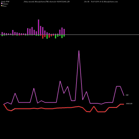Click the chart title with symbol 925SCL26D_ZD

point(47,2)
